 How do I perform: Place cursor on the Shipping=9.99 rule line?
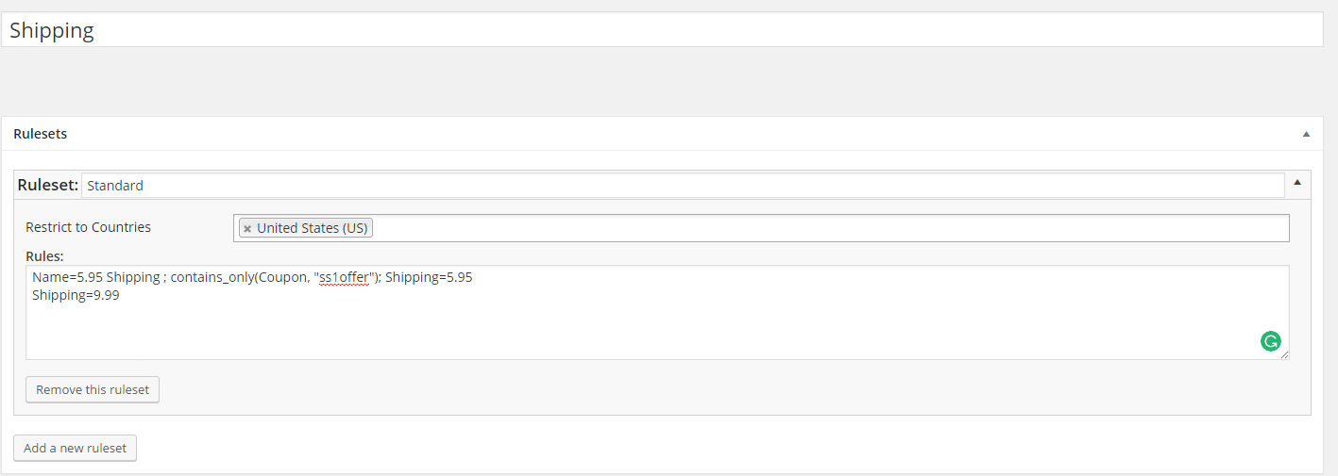coord(76,295)
